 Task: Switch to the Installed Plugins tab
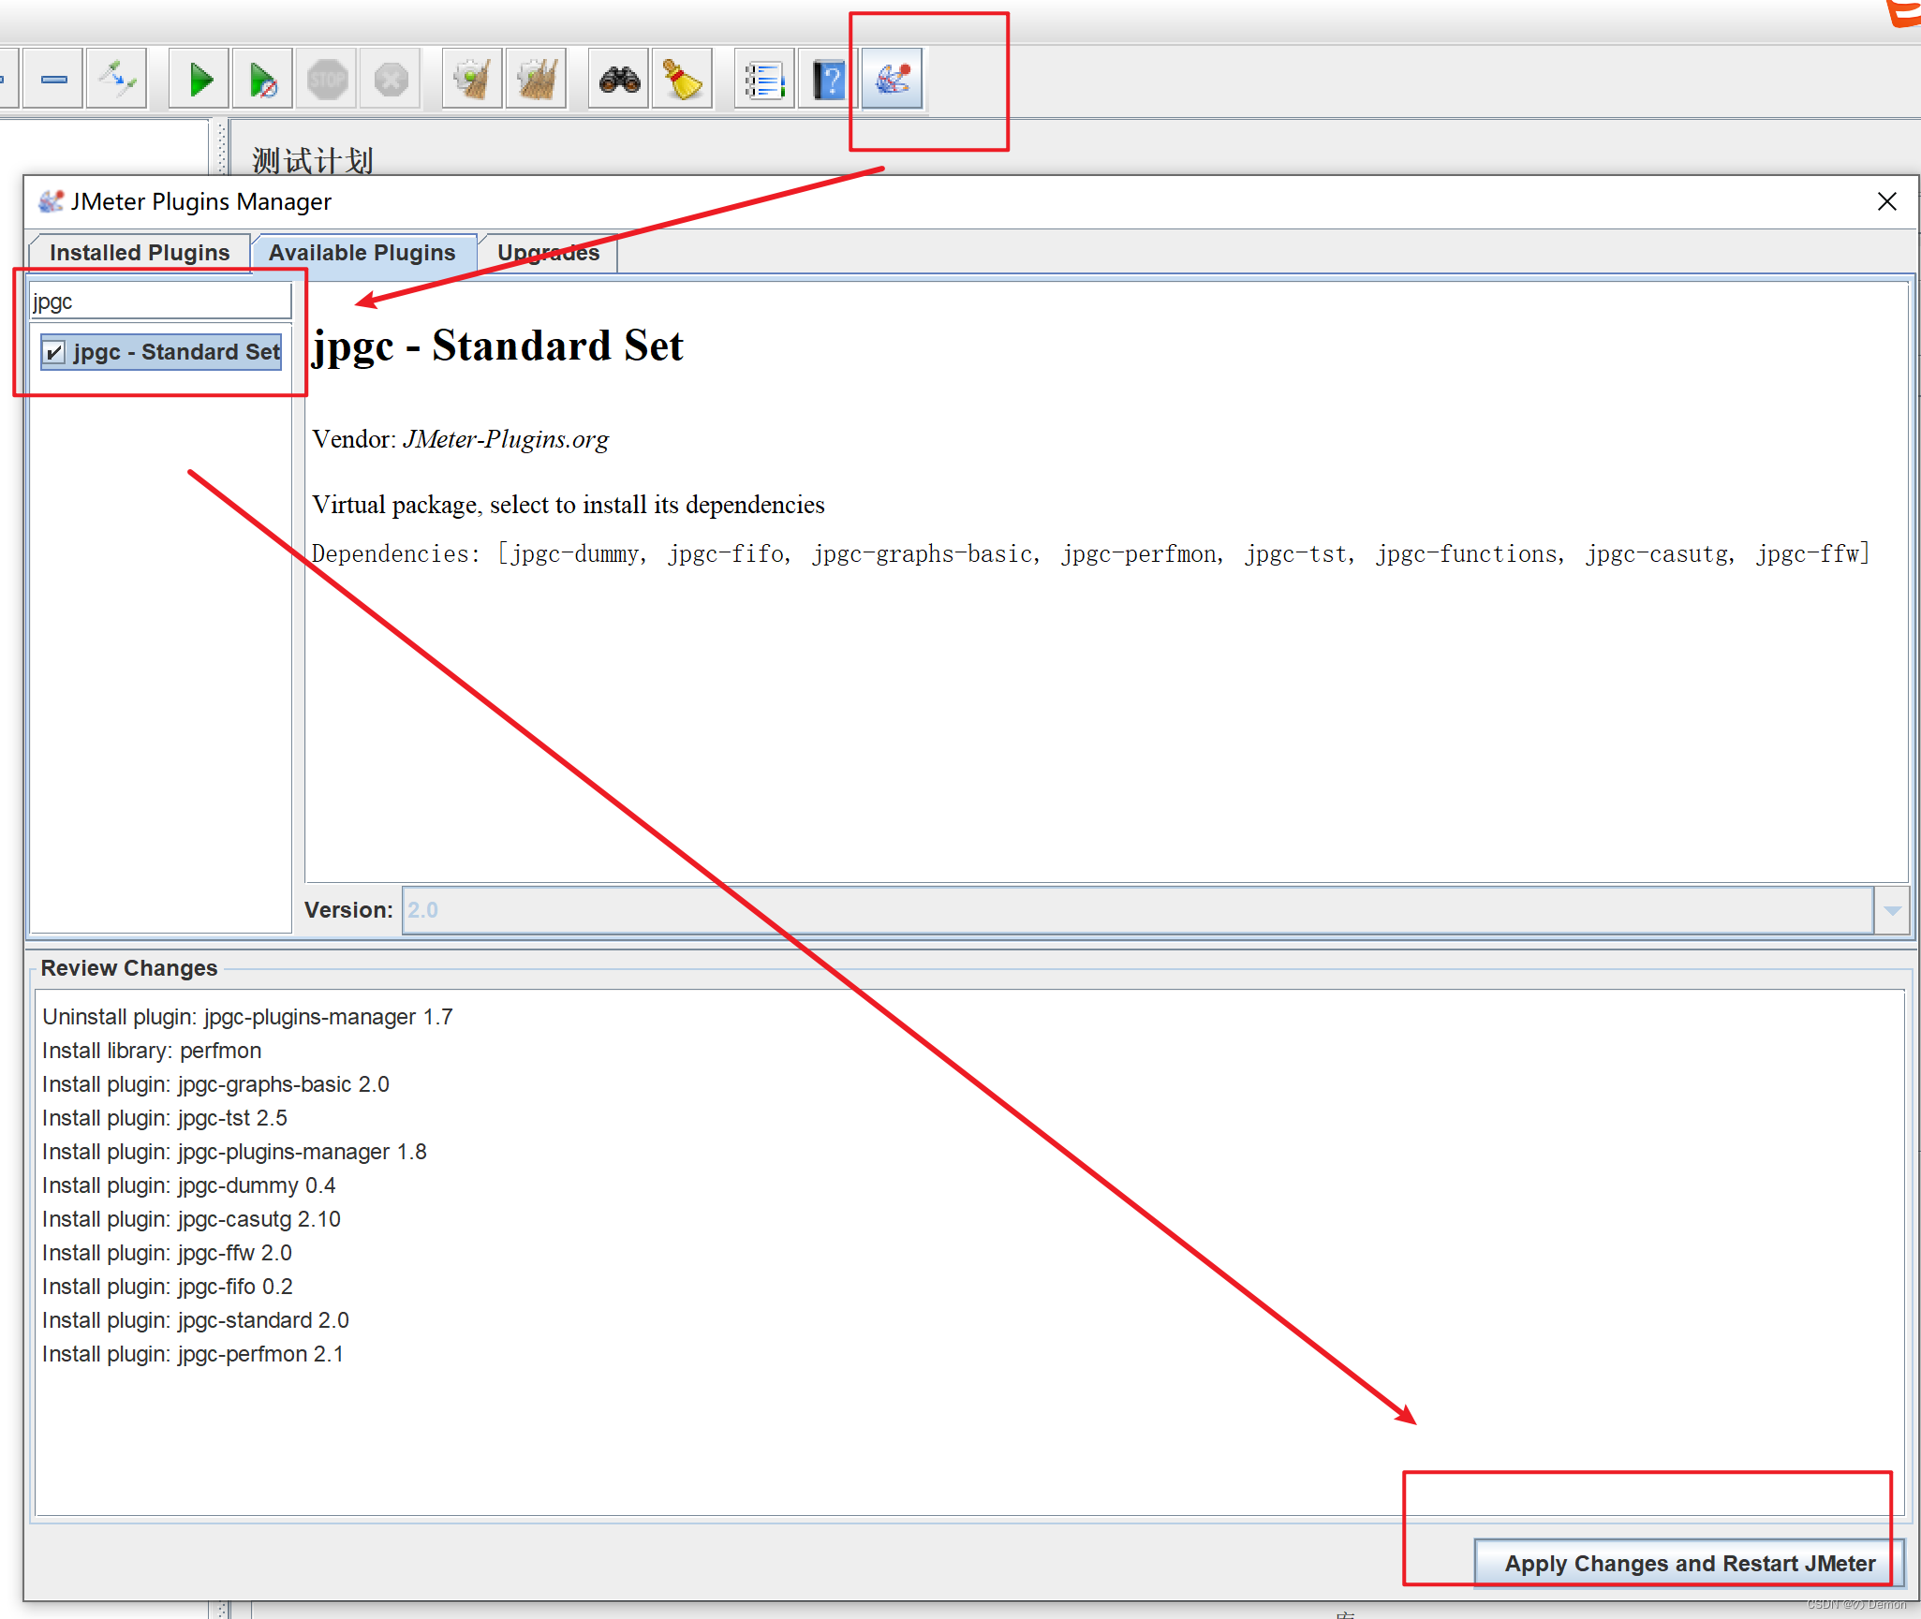(x=140, y=253)
